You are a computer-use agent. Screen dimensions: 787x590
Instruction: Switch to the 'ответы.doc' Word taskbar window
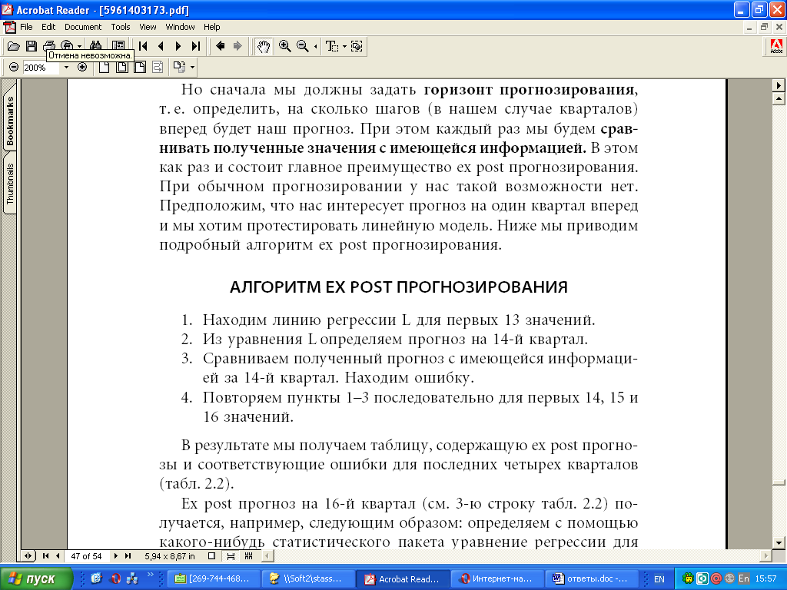[593, 579]
